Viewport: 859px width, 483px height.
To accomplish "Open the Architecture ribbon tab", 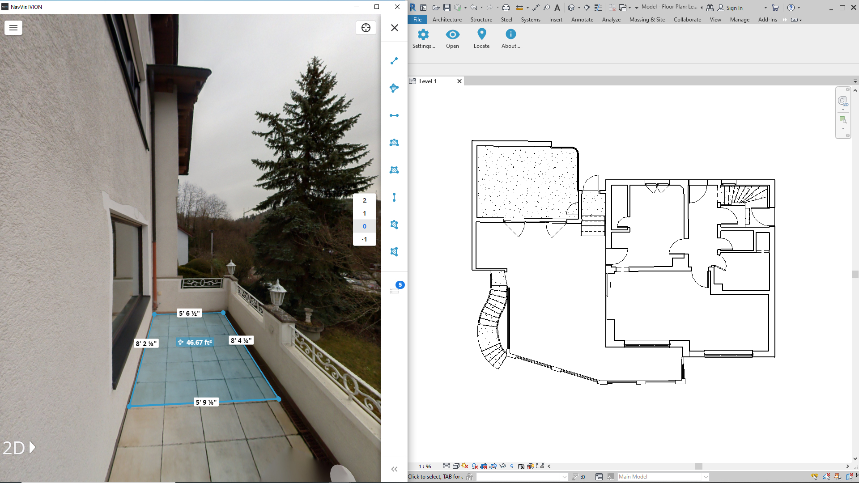I will click(447, 20).
